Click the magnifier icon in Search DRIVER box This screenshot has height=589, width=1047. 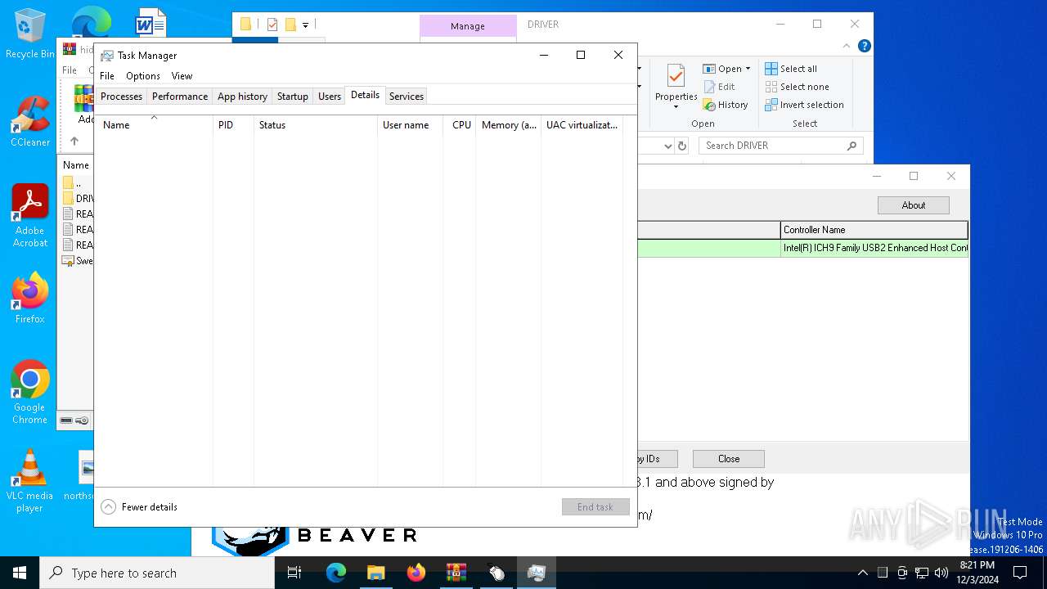[x=852, y=146]
